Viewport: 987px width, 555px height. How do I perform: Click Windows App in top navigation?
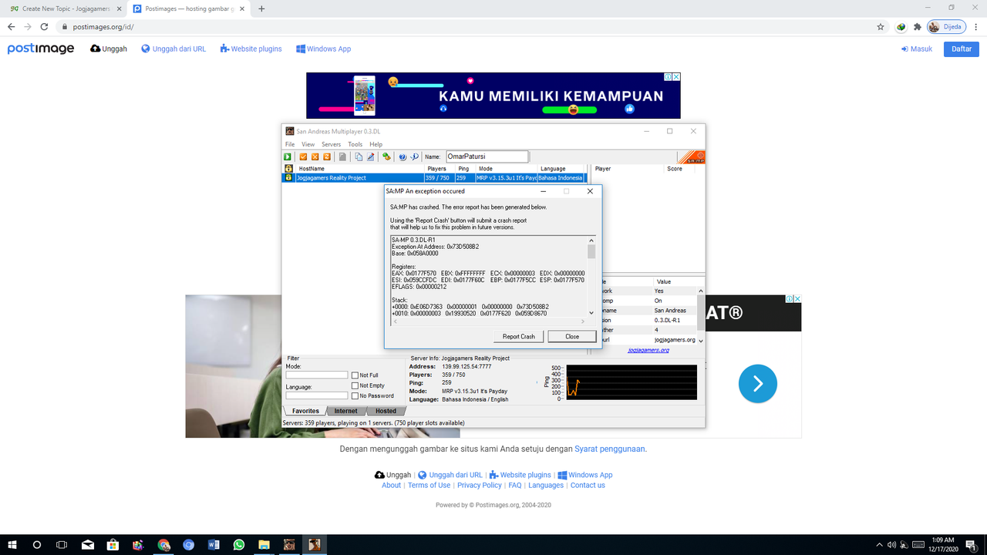[323, 49]
